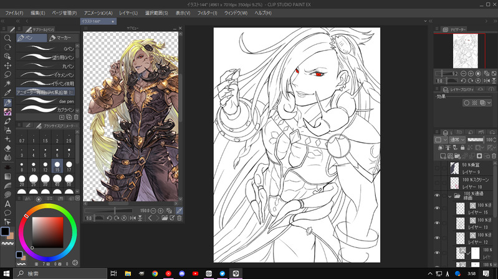Flip horizontal in Sub View panel

133,218
